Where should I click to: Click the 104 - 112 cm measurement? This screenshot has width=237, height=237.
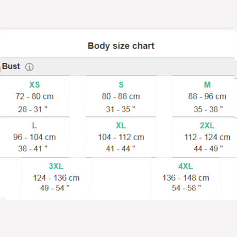click(x=121, y=137)
